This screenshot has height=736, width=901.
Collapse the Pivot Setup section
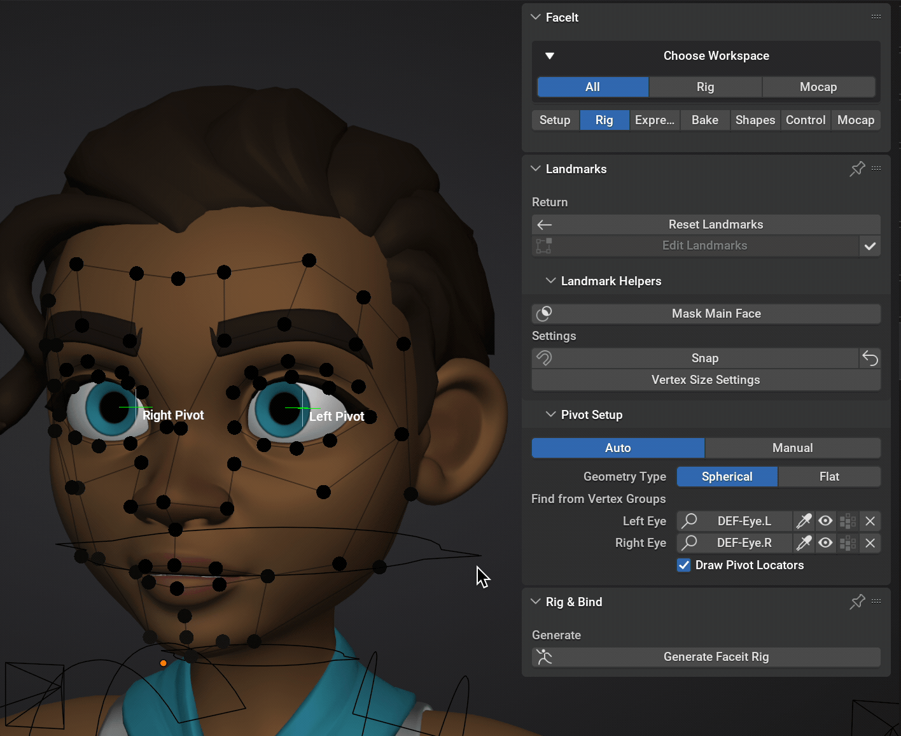550,414
